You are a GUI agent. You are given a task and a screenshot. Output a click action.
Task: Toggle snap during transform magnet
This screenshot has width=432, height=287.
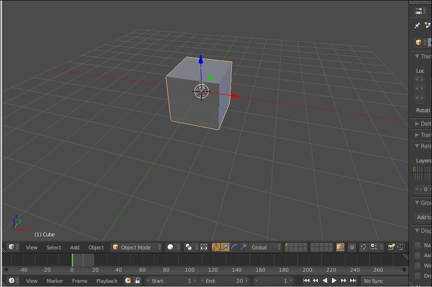coord(364,247)
